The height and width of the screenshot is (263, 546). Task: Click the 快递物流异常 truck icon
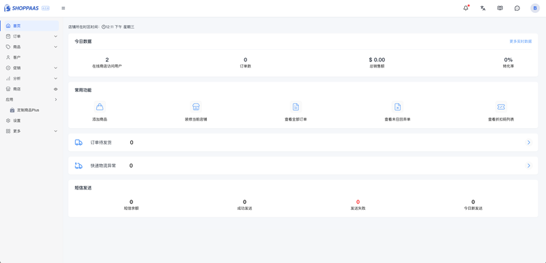[x=78, y=166]
